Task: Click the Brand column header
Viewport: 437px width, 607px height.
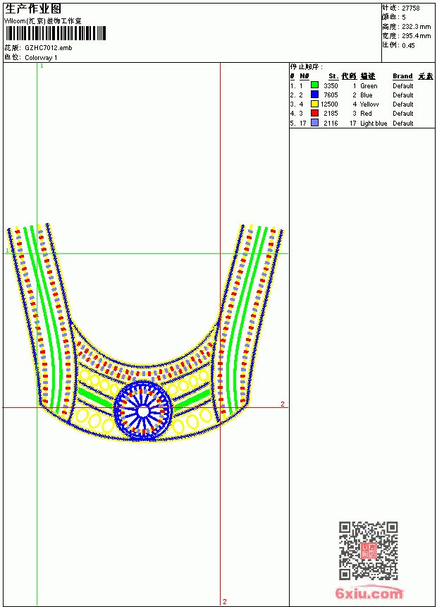Action: click(x=402, y=76)
